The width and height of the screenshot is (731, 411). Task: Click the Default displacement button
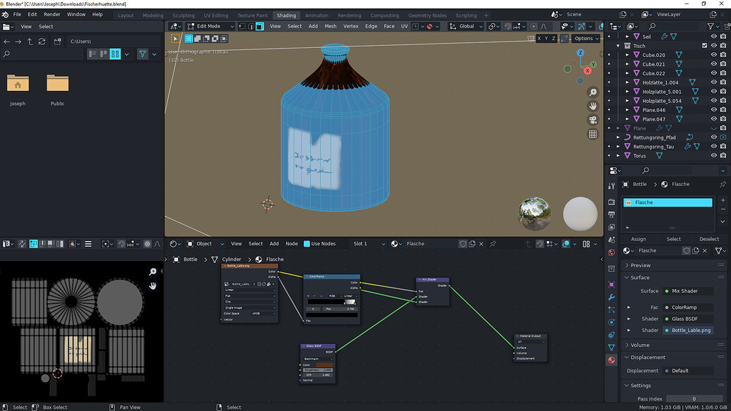click(x=688, y=371)
